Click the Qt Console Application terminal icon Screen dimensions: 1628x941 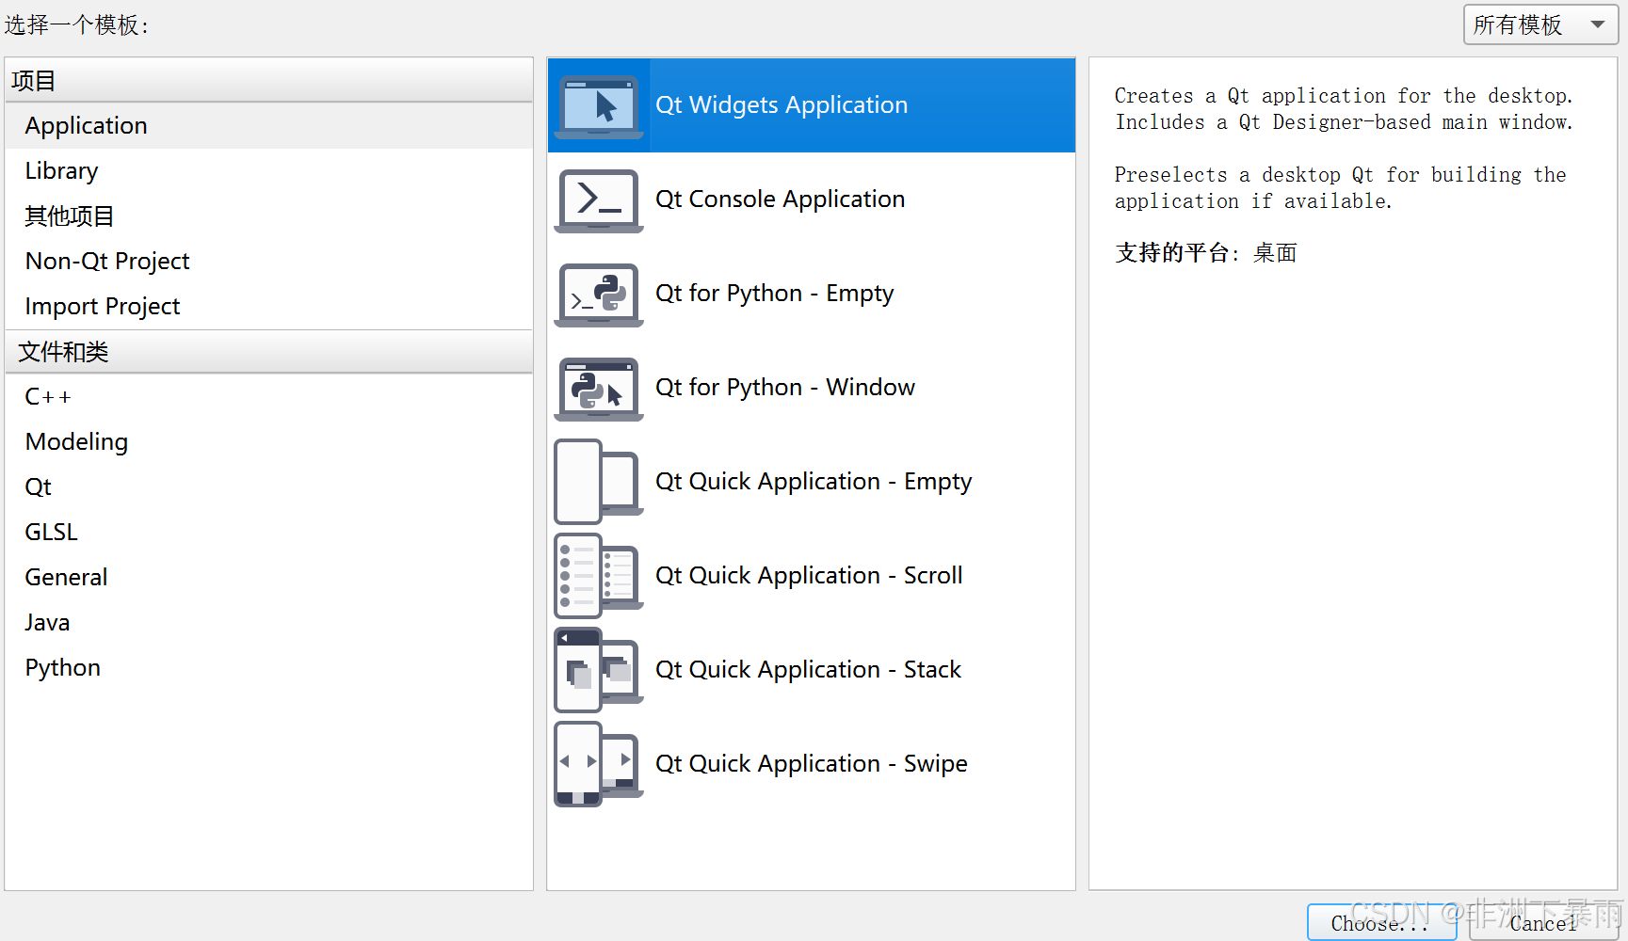599,199
